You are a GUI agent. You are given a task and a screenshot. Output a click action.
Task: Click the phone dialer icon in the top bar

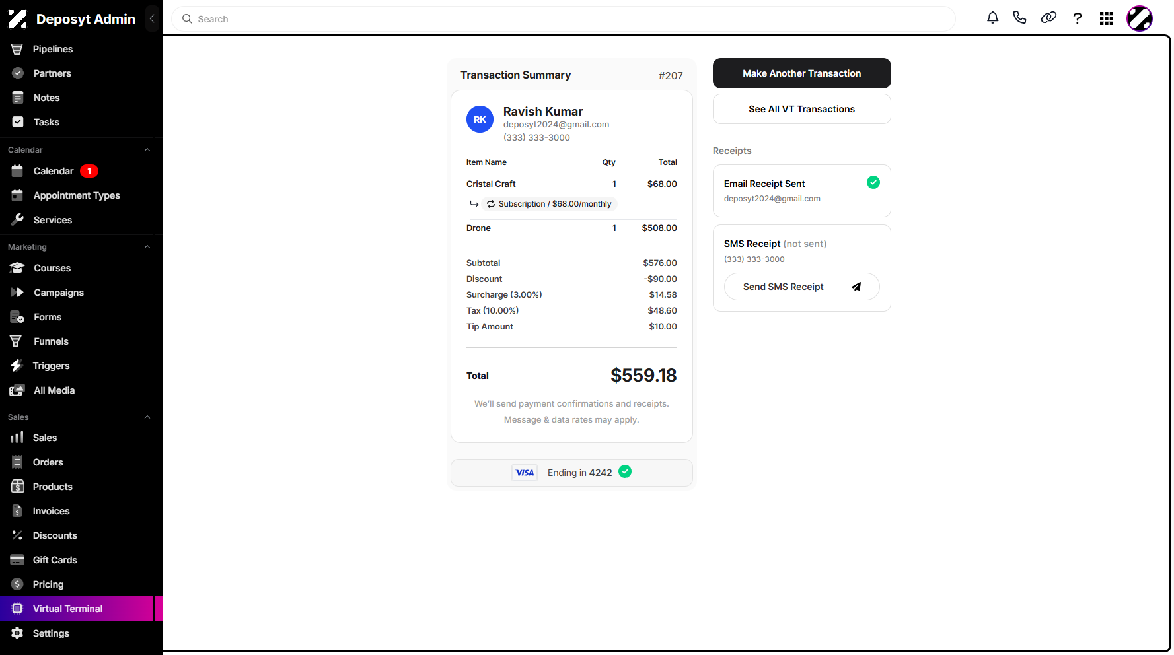[1020, 18]
